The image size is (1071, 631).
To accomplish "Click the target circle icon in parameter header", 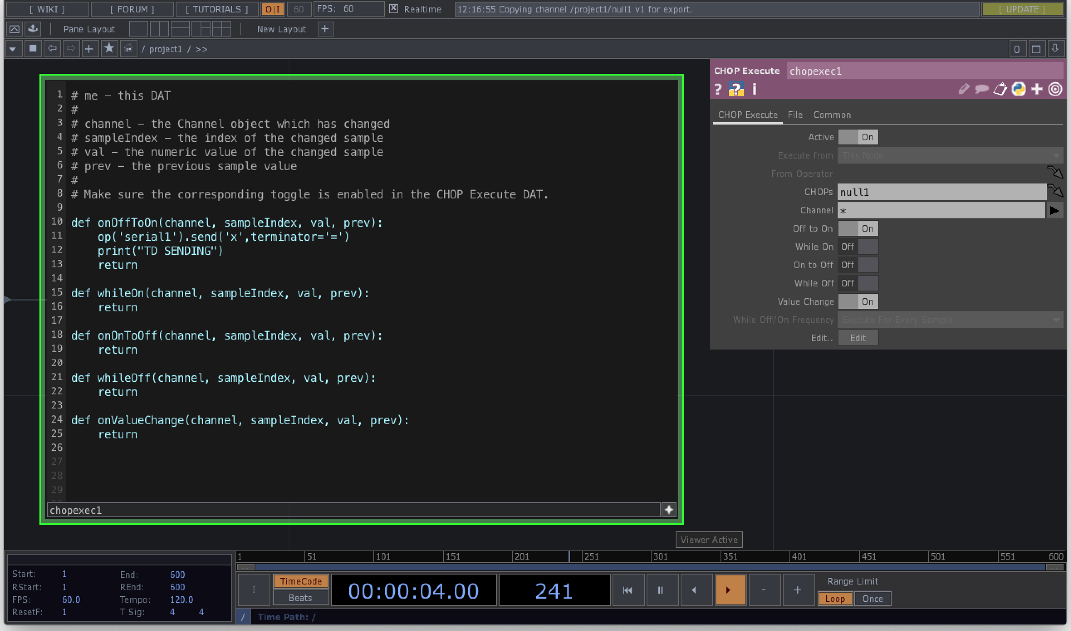I will click(x=1055, y=89).
